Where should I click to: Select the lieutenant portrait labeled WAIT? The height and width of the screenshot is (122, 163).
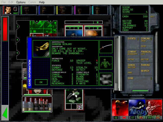(11, 10)
